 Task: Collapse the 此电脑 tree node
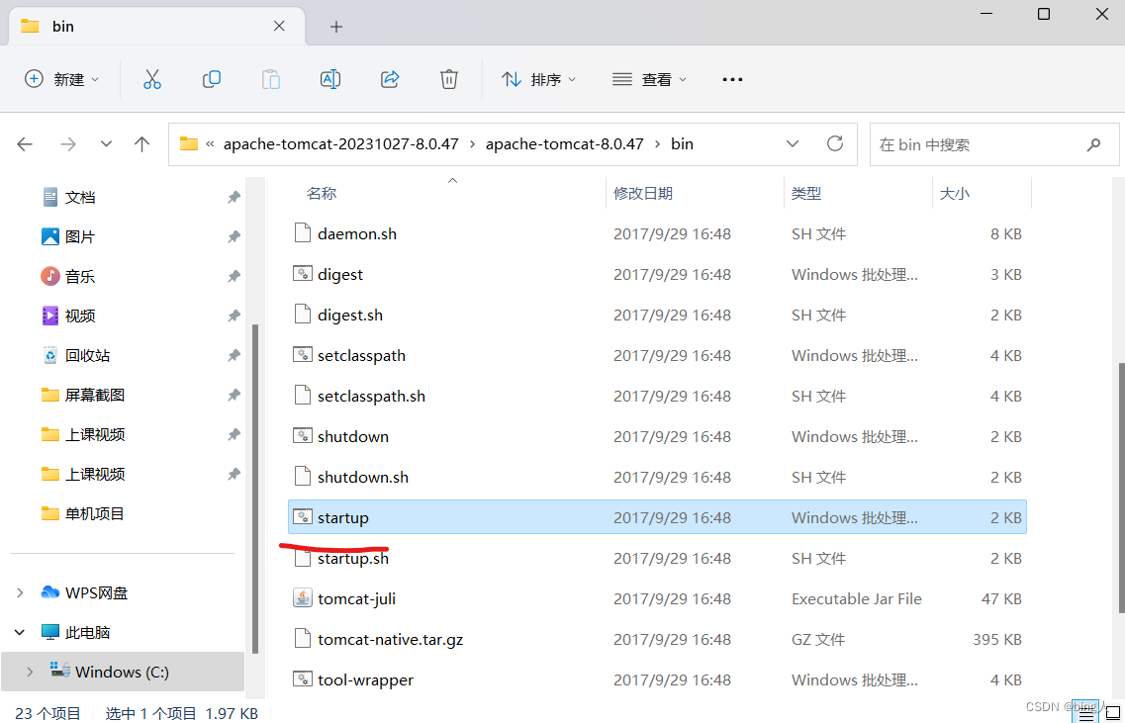20,633
